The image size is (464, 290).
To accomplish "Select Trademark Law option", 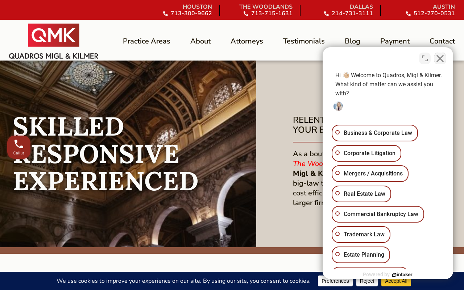I will [x=361, y=235].
